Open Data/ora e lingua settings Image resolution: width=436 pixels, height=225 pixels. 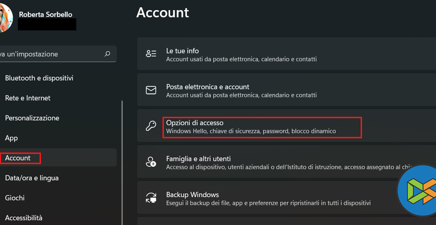[x=32, y=178]
